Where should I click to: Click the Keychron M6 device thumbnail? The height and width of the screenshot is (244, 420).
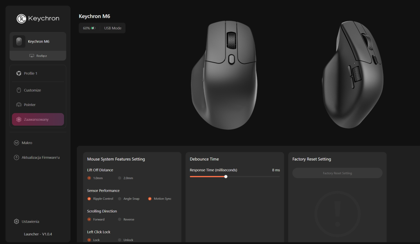click(x=19, y=41)
